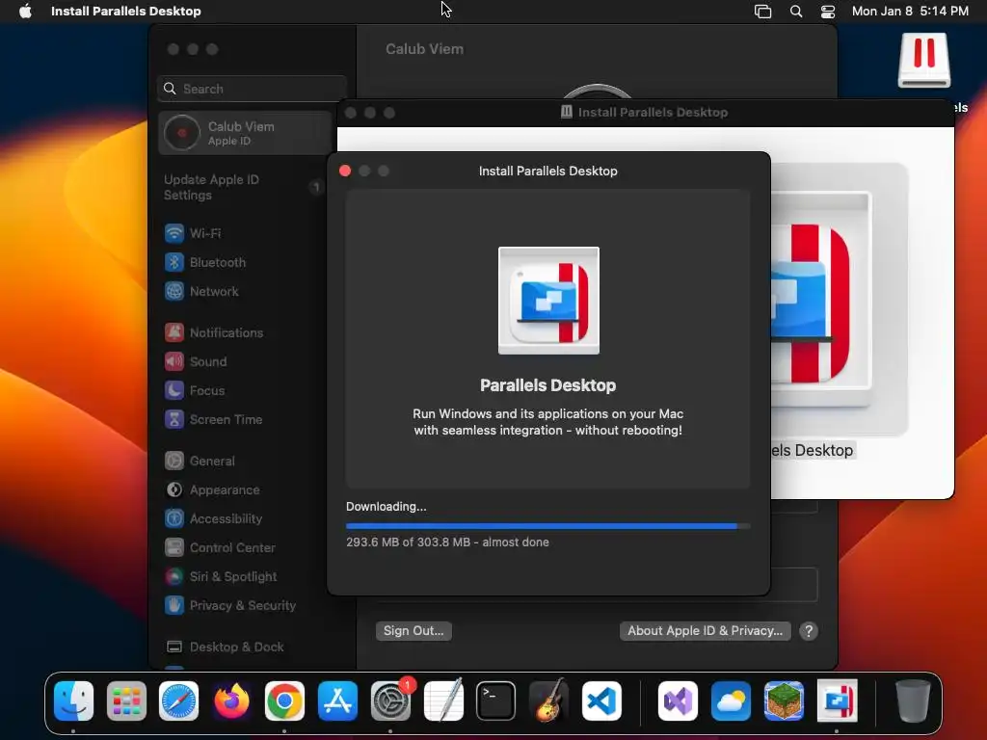Open the Trash in the Dock
Viewport: 987px width, 740px height.
(913, 701)
